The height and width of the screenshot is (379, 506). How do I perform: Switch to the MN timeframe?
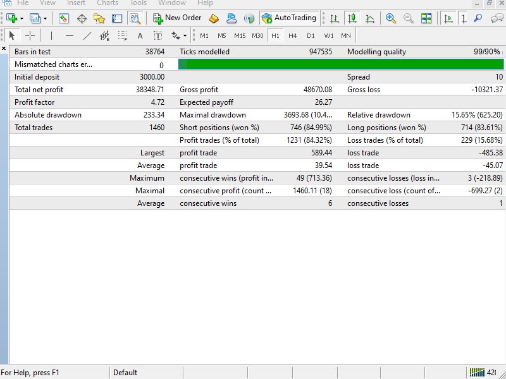pos(346,36)
